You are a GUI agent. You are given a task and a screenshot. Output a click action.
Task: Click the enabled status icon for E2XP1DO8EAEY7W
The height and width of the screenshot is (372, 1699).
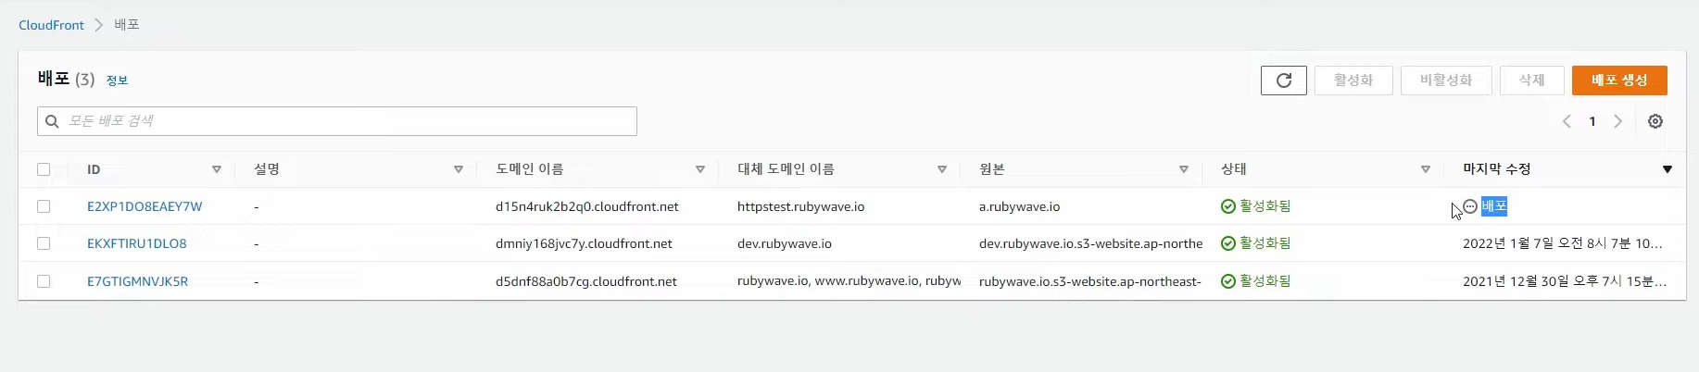pos(1228,206)
